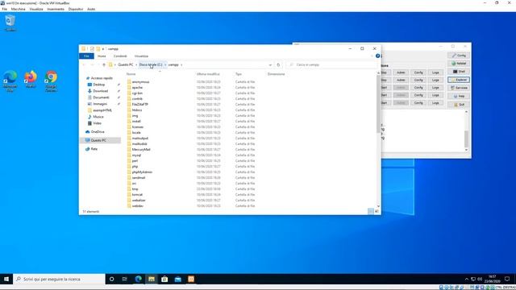This screenshot has height=290, width=516.
Task: Click the taskbar search box
Action: click(x=59, y=279)
